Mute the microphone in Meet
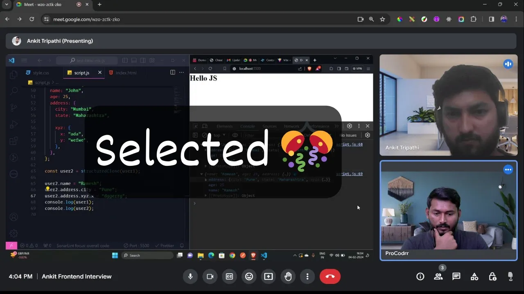The height and width of the screenshot is (294, 524). [190, 276]
